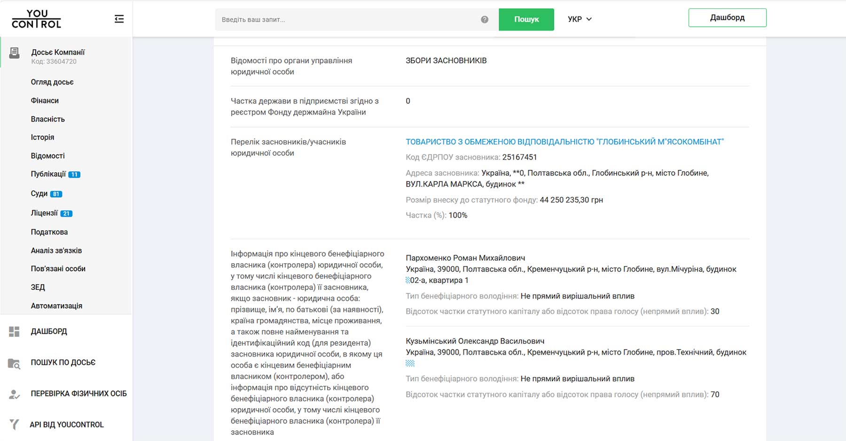
Task: Open Аналіз зв'язків in sidebar
Action: 56,251
